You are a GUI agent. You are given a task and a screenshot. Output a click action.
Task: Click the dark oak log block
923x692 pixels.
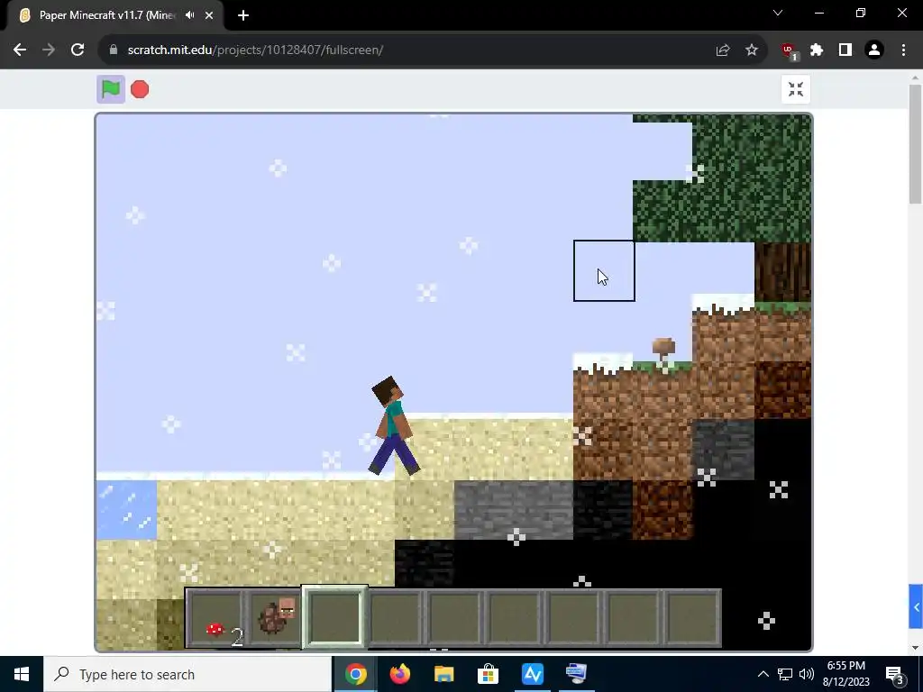click(783, 272)
